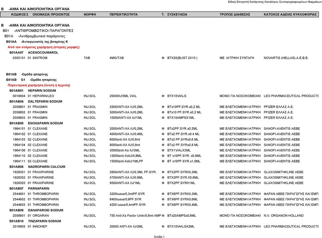Click the red Παρεντερική χορήγηση text

[39, 85]
